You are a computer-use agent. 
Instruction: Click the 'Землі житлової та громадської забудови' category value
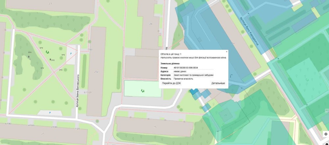(193, 75)
